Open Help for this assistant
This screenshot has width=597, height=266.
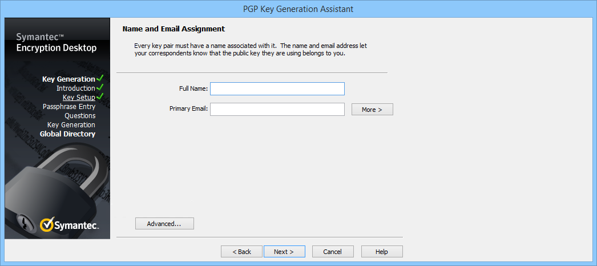click(x=382, y=252)
